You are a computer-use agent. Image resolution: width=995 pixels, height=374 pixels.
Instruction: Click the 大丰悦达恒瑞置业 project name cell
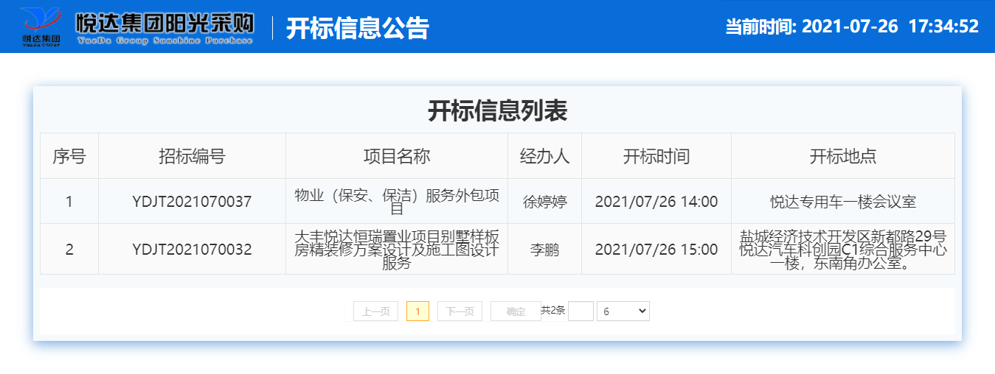click(x=397, y=250)
